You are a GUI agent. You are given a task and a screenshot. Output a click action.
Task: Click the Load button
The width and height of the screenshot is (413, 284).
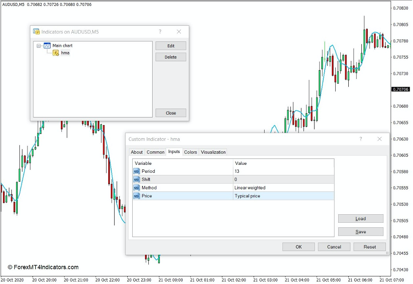tap(361, 219)
